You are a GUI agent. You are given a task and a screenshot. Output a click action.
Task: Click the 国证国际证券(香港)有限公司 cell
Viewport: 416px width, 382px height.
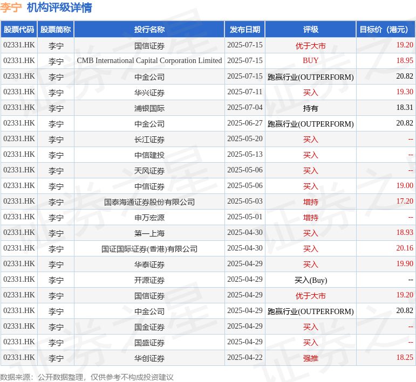pyautogui.click(x=149, y=249)
